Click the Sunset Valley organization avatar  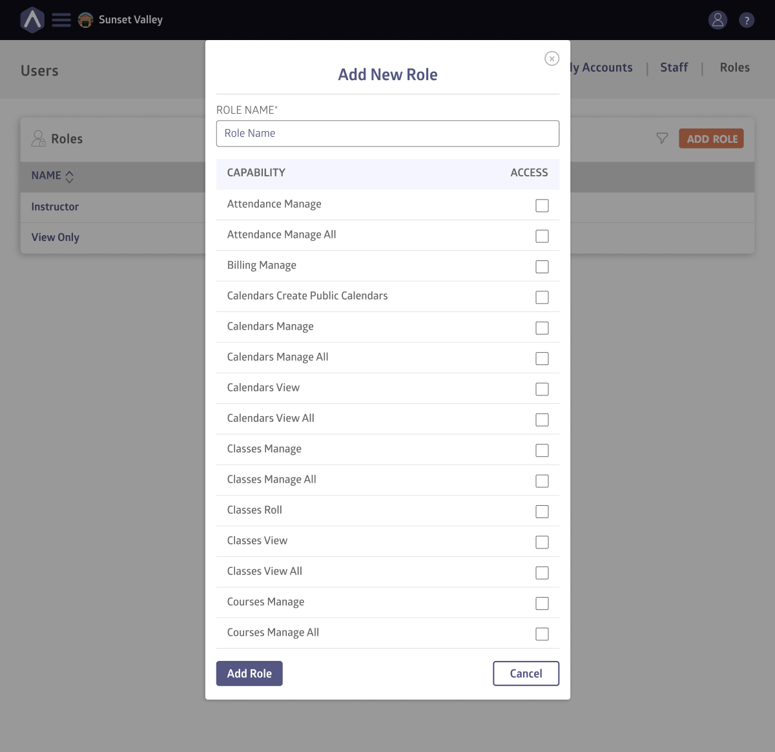(x=85, y=20)
